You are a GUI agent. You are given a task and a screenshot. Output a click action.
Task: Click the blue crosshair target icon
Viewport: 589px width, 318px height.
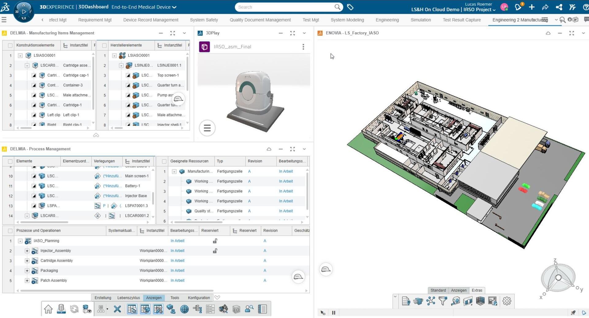pyautogui.click(x=184, y=309)
